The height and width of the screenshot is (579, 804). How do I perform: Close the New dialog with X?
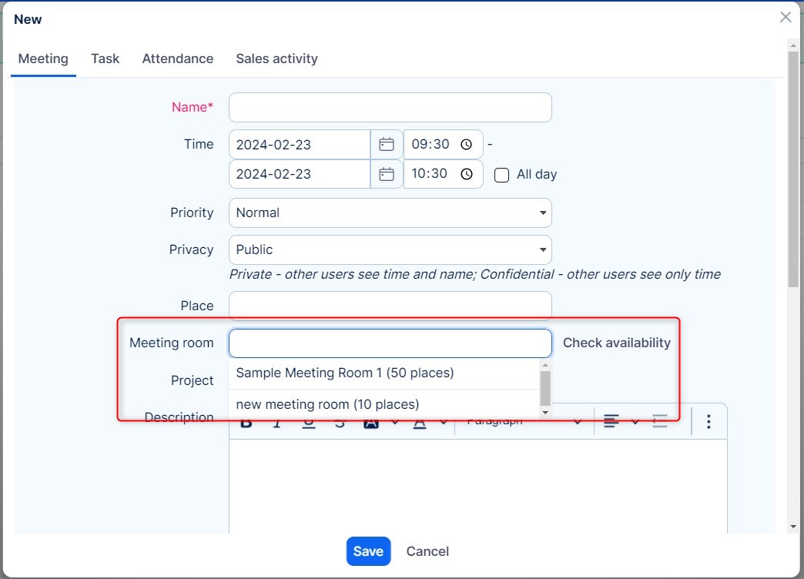tap(785, 18)
